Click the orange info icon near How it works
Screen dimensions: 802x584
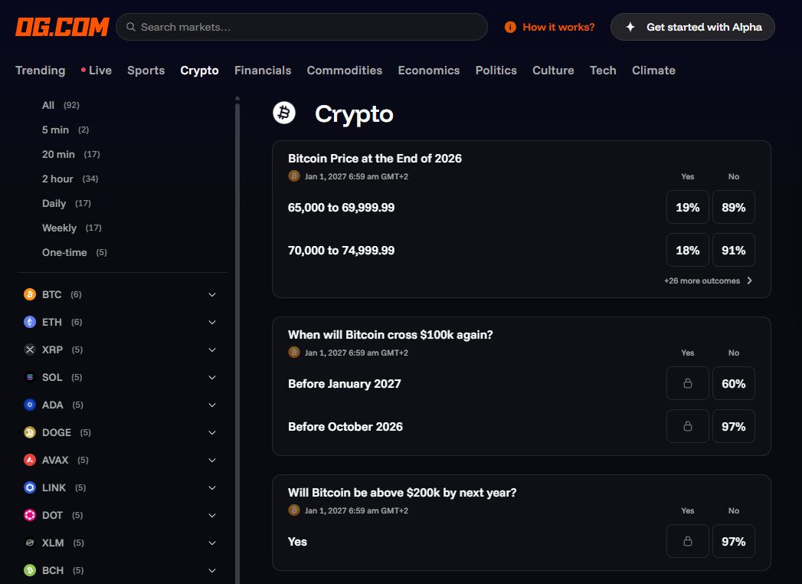510,27
